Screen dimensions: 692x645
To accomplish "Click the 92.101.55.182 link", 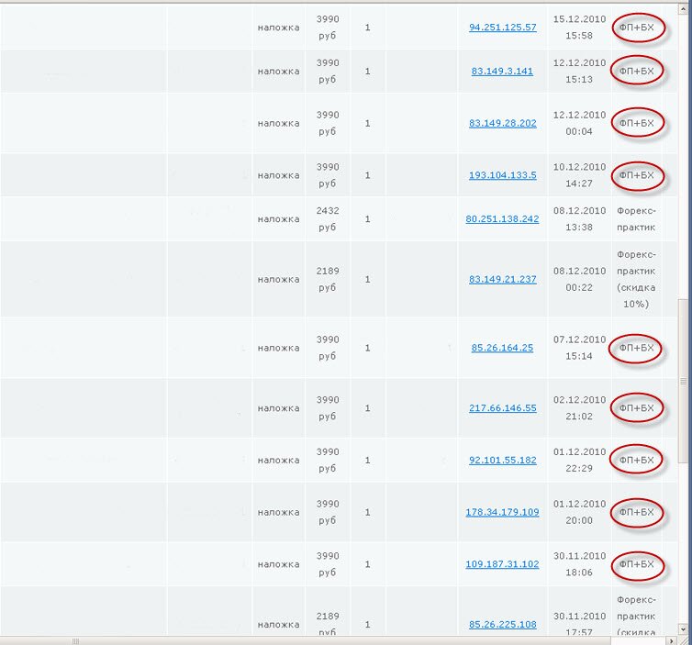I will 502,460.
